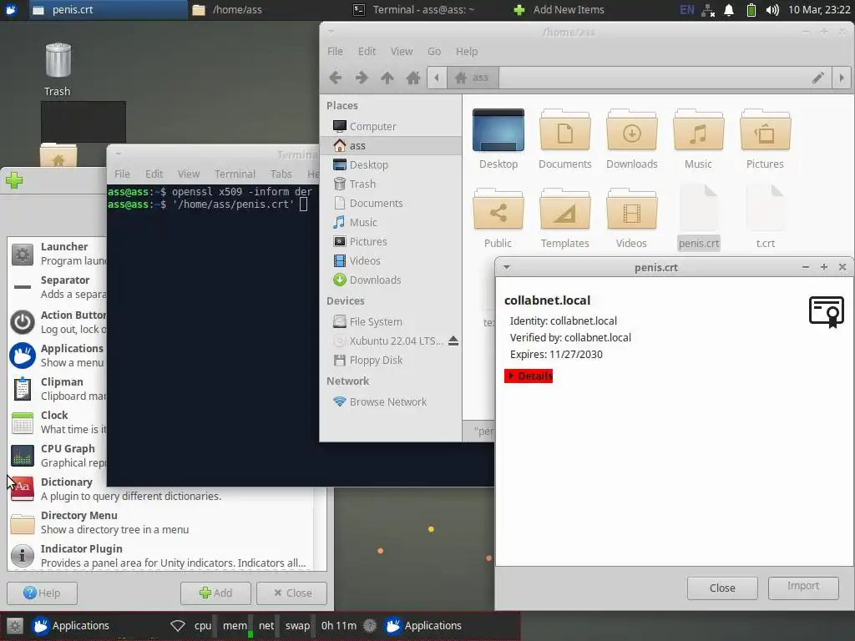The height and width of the screenshot is (641, 855).
Task: Open the Videos folder icon in the file pane
Action: pos(631,209)
